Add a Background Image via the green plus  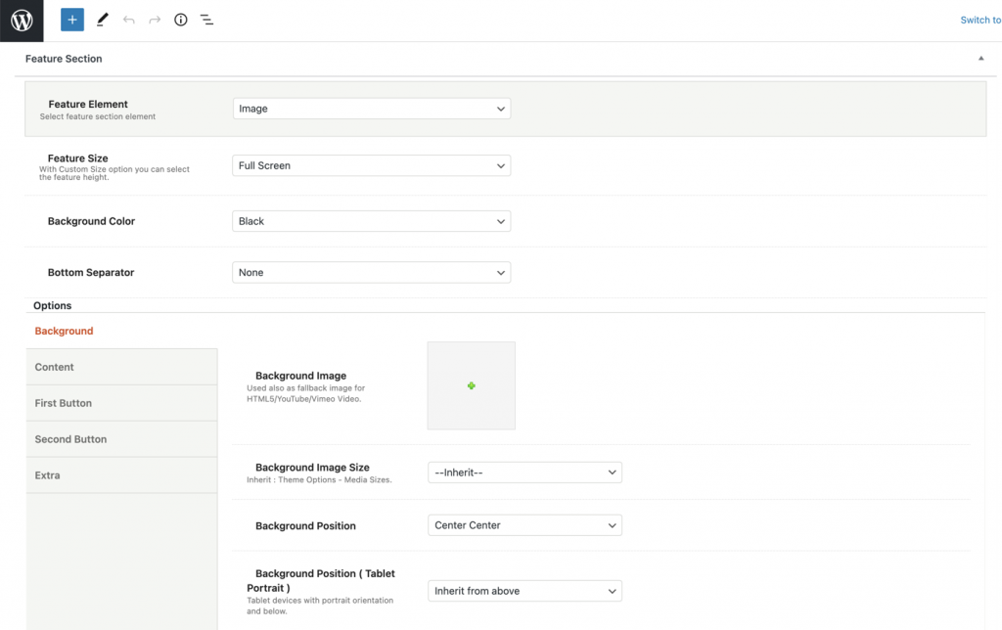click(x=471, y=385)
